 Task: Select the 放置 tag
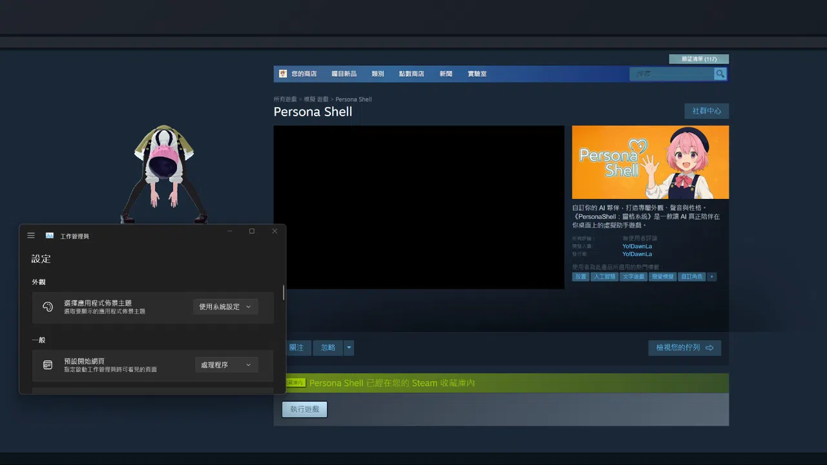tap(581, 276)
